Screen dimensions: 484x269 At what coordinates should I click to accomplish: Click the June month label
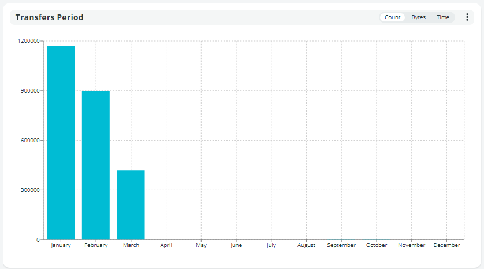(x=236, y=245)
